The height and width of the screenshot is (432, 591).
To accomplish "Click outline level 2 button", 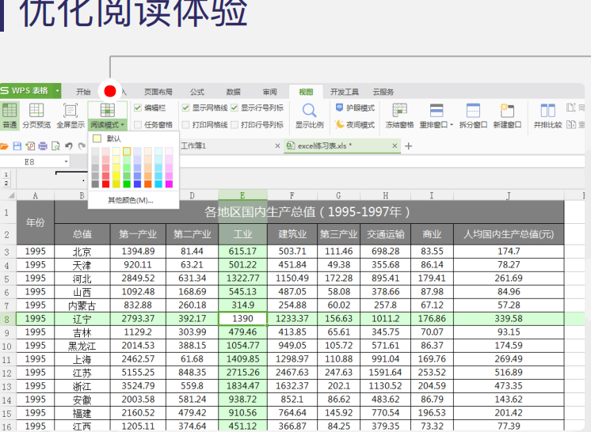I will tap(6, 184).
